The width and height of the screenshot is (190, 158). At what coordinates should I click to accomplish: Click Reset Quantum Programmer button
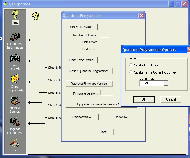point(89,71)
